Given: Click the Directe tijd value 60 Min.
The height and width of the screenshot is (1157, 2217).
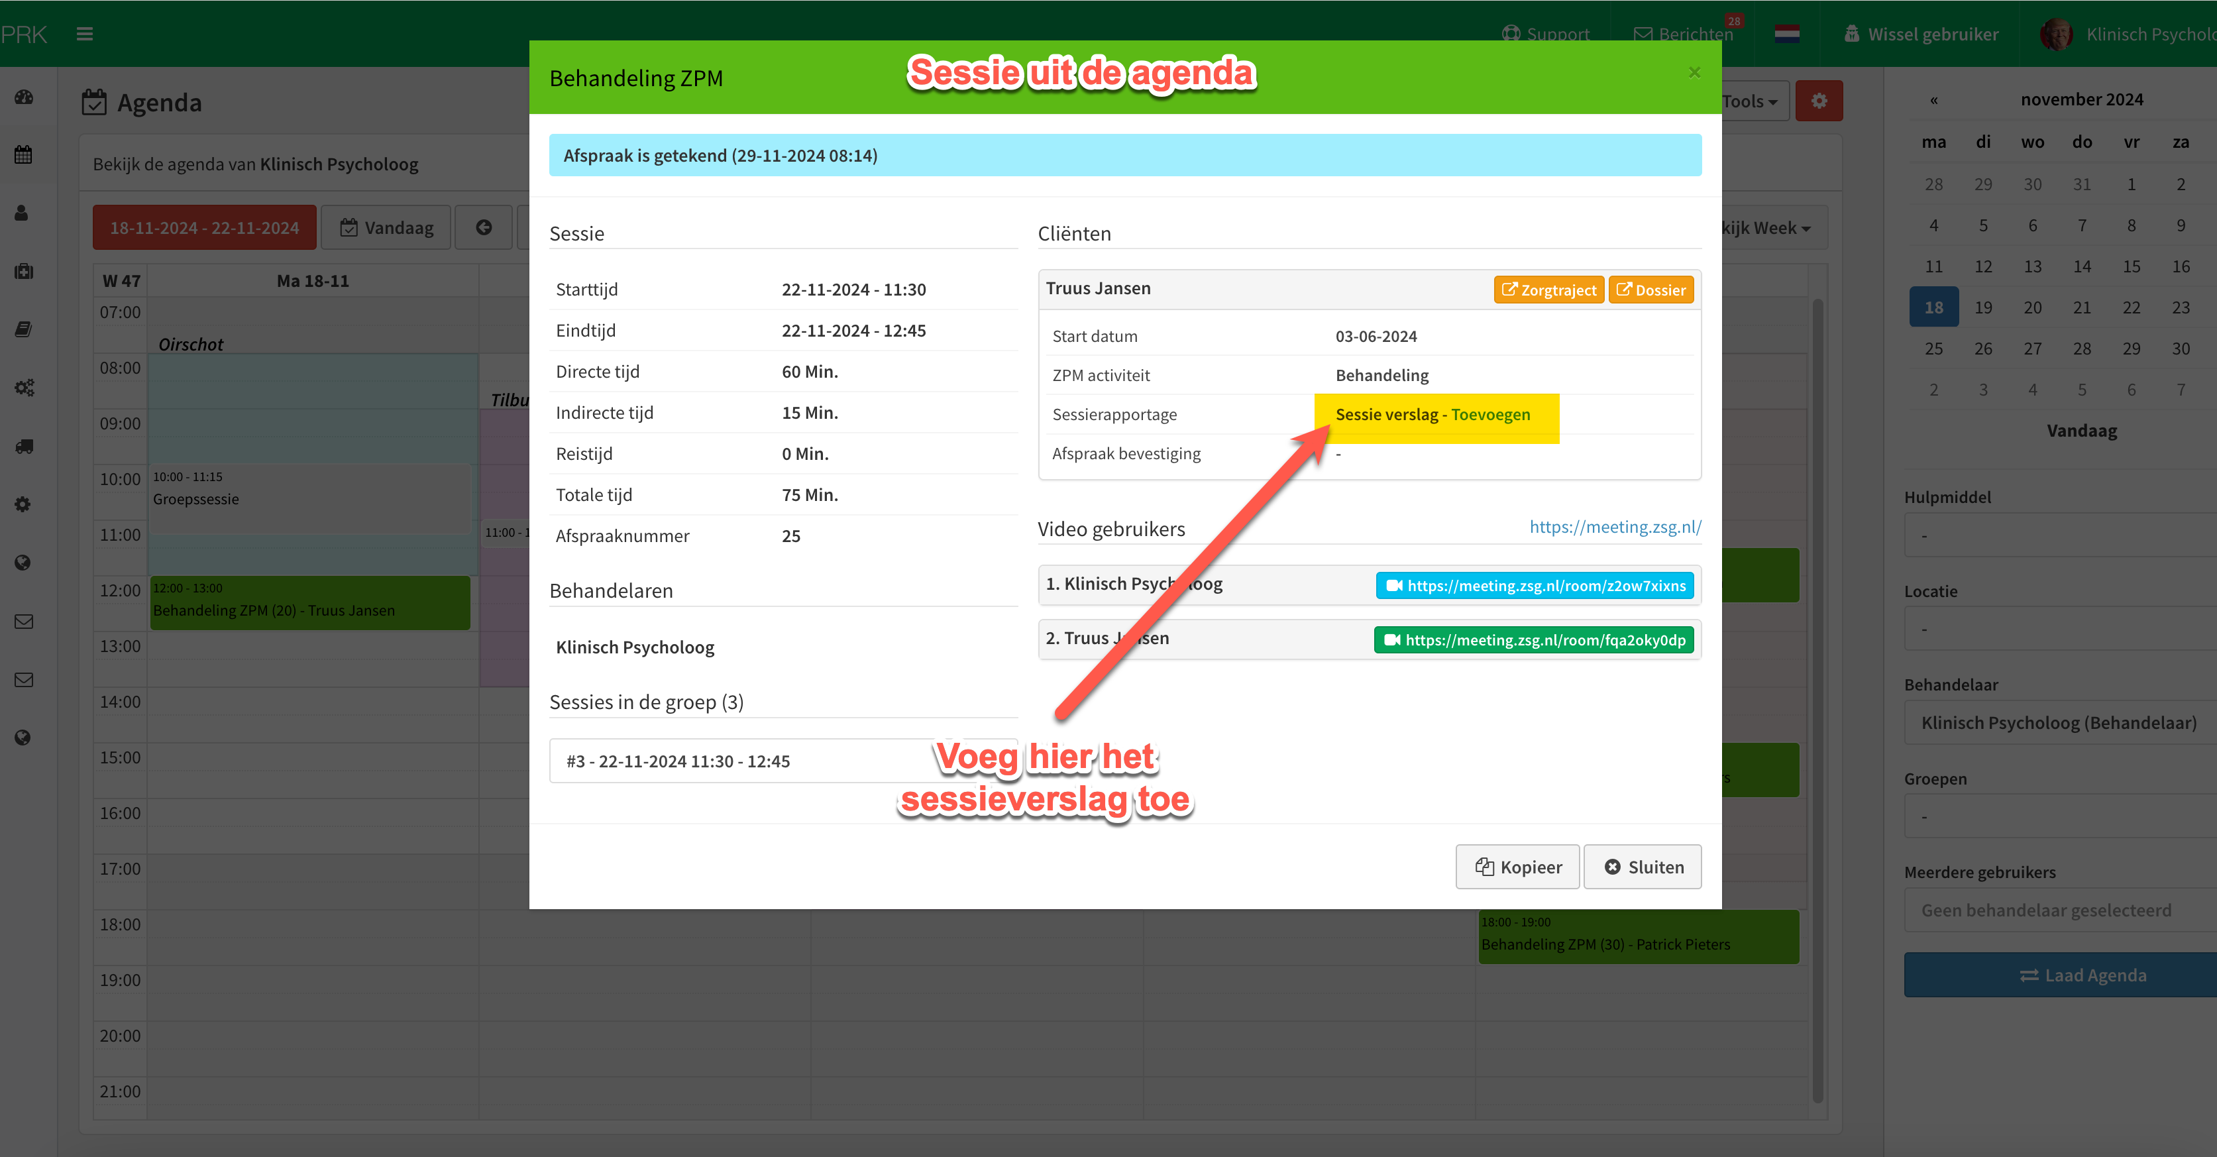Looking at the screenshot, I should 810,372.
